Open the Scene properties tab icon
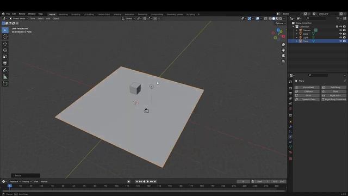 point(290,103)
